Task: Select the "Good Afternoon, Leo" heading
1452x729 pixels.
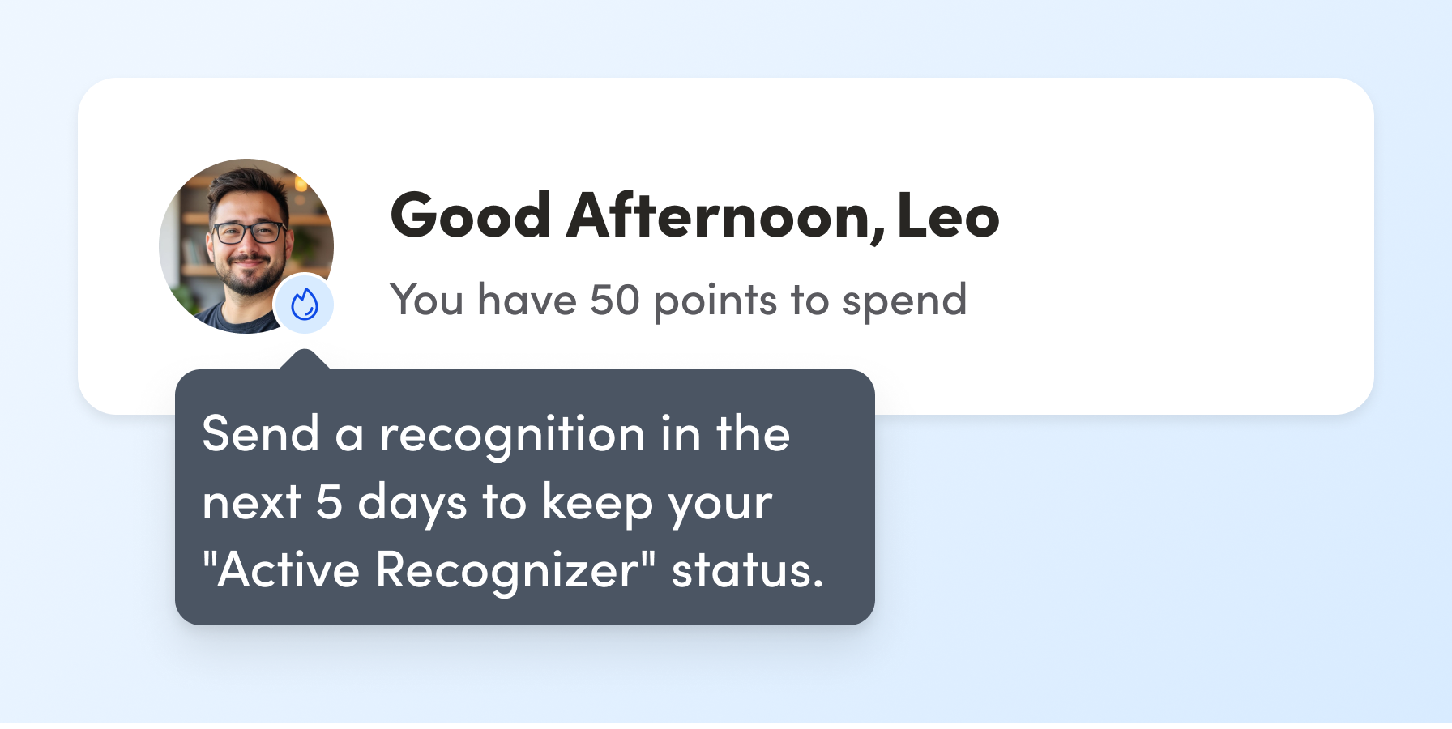Action: click(x=694, y=215)
